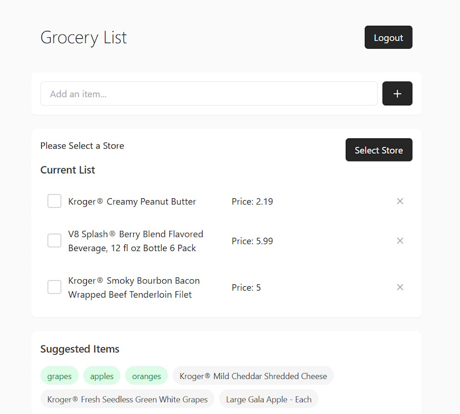Remove Kroger Creamy Peanut Butter from list
The width and height of the screenshot is (460, 414).
400,201
